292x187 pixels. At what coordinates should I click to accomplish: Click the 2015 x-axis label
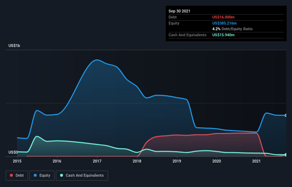point(17,161)
